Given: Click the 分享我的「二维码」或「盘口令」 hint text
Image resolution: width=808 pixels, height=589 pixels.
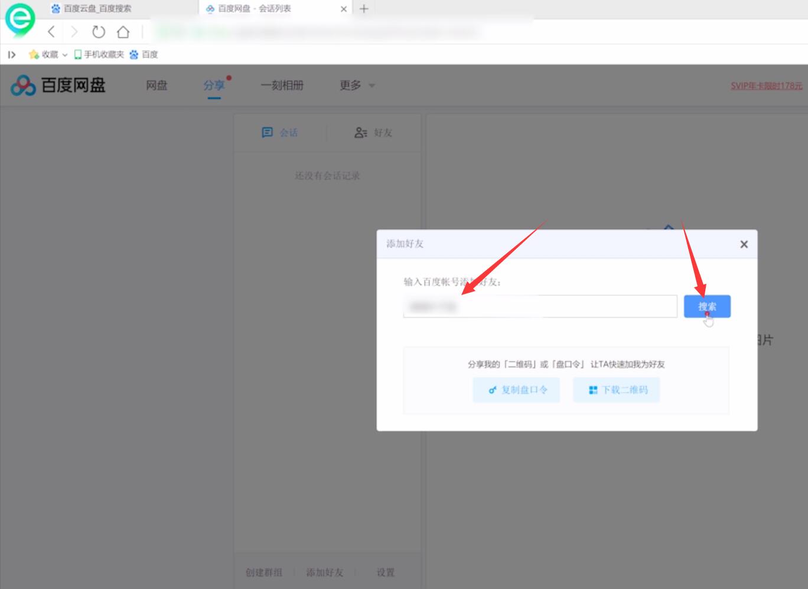Looking at the screenshot, I should tap(566, 364).
